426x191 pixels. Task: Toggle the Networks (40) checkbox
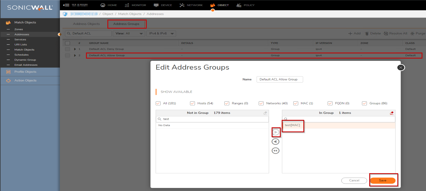(x=261, y=103)
